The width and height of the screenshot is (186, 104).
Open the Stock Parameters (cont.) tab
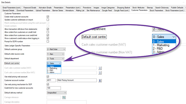175,11
